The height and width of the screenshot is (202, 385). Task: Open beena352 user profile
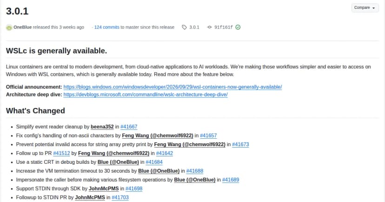click(102, 127)
